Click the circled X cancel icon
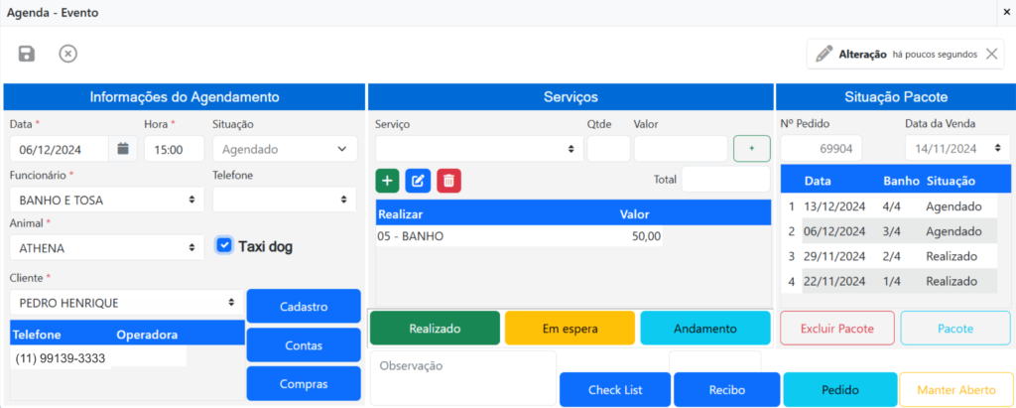 [67, 54]
